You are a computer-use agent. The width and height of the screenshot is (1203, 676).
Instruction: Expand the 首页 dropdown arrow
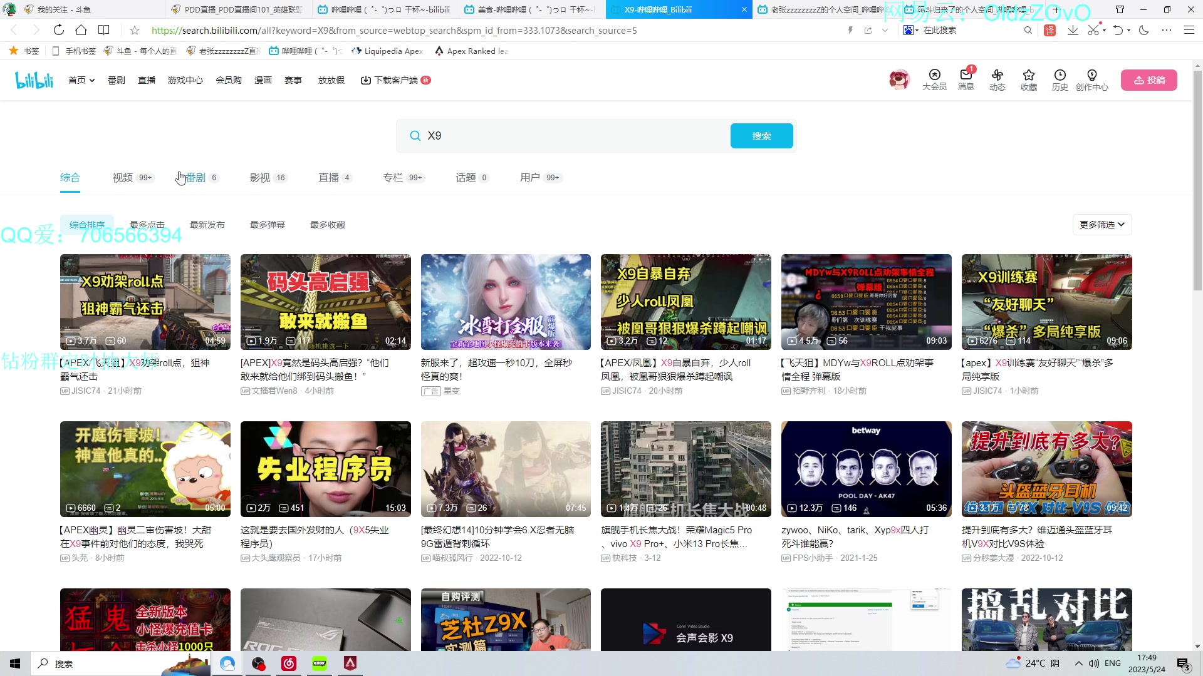(x=92, y=80)
